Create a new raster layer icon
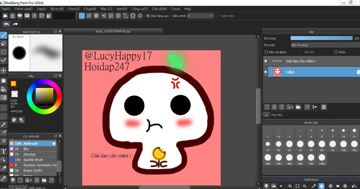 click(x=267, y=107)
